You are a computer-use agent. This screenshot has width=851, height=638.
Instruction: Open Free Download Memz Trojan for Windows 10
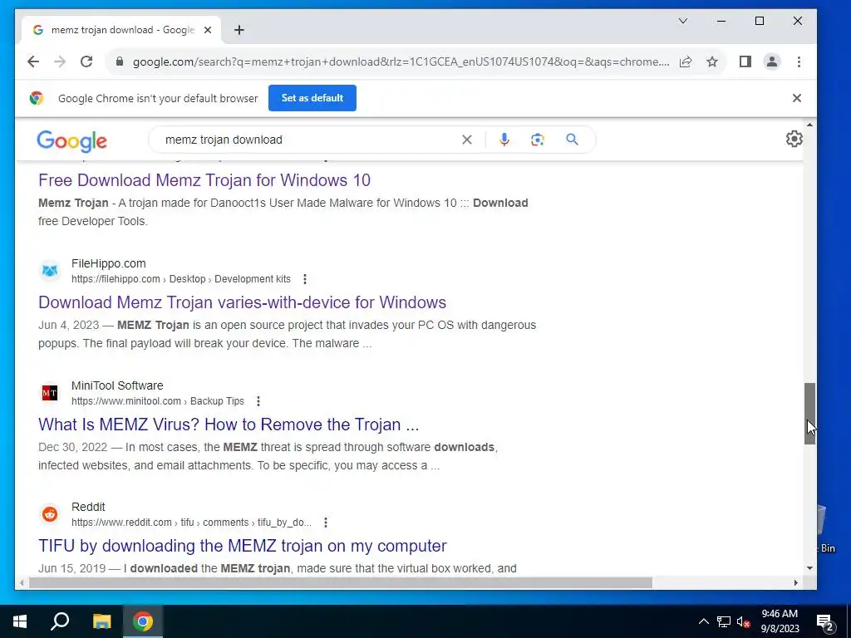pos(204,180)
